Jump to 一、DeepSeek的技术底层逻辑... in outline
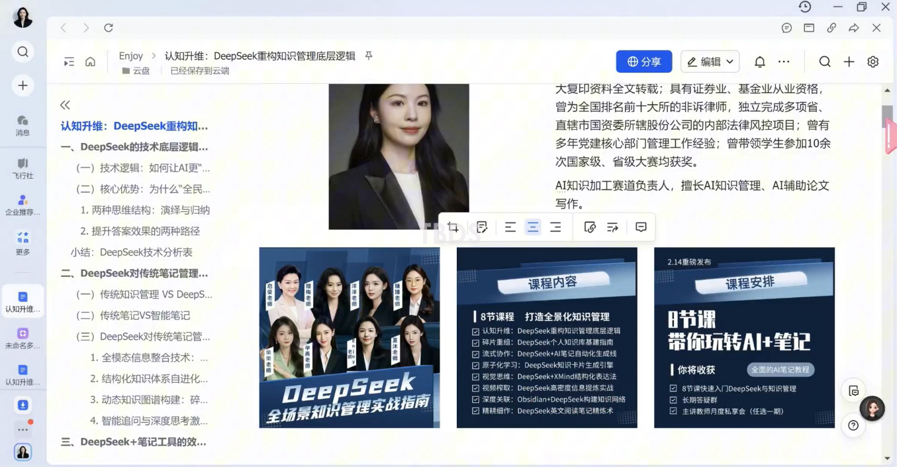This screenshot has height=467, width=897. [x=134, y=147]
